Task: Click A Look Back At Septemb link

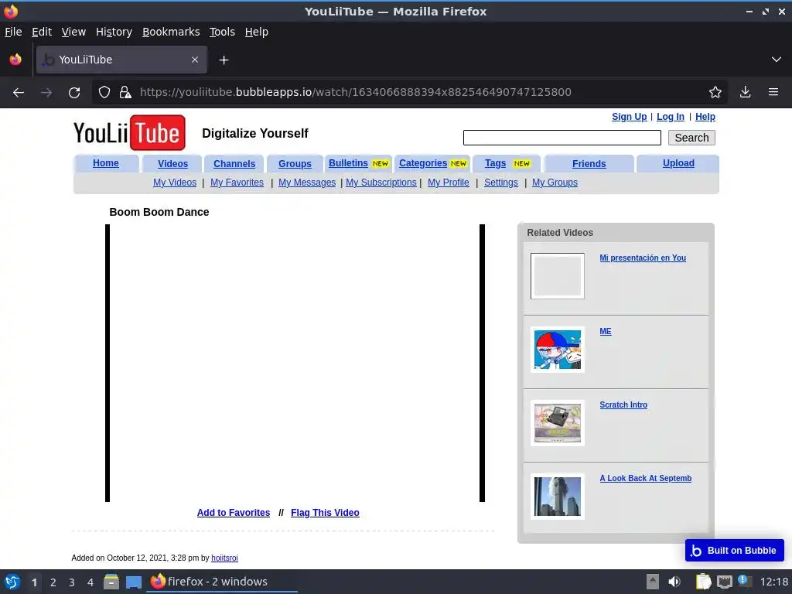Action: click(x=646, y=478)
